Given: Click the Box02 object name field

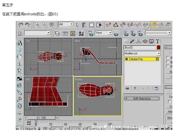Looking at the screenshot, I should click(x=140, y=48).
